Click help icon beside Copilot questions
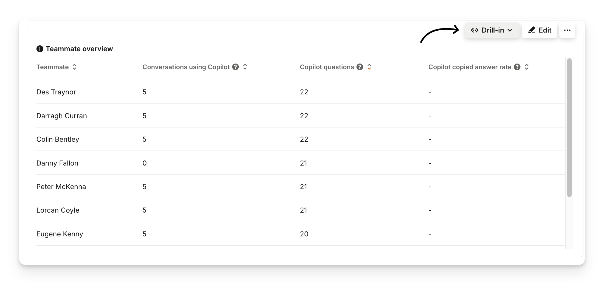The image size is (604, 284). 360,67
